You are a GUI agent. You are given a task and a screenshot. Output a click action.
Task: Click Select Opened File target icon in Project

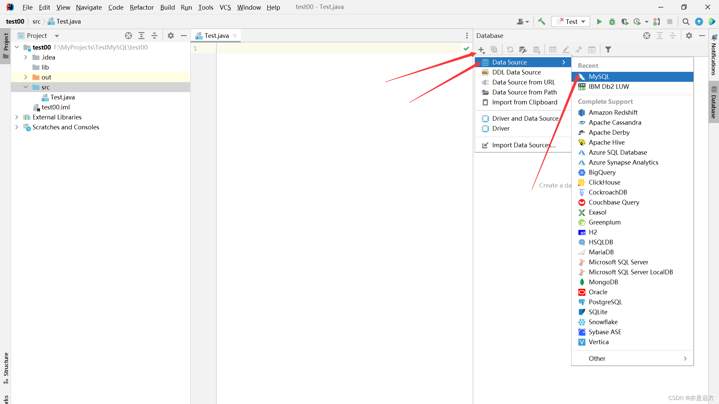pyautogui.click(x=128, y=36)
